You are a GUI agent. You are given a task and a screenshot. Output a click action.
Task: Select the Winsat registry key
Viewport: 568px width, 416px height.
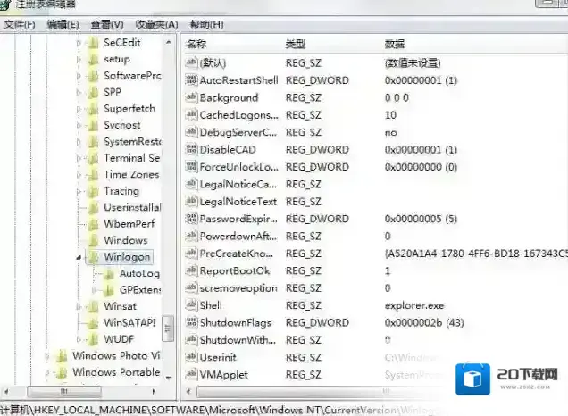(x=120, y=306)
